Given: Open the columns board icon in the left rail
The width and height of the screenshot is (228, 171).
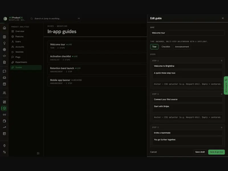Looking at the screenshot, I should 4,37.
